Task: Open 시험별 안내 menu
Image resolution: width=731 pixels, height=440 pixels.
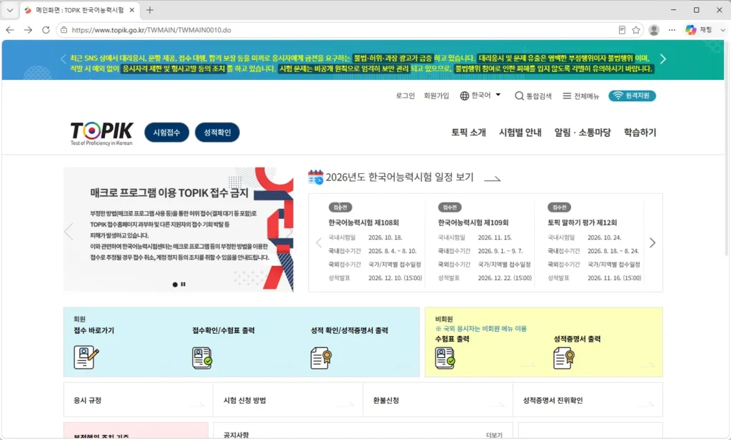Action: tap(520, 132)
